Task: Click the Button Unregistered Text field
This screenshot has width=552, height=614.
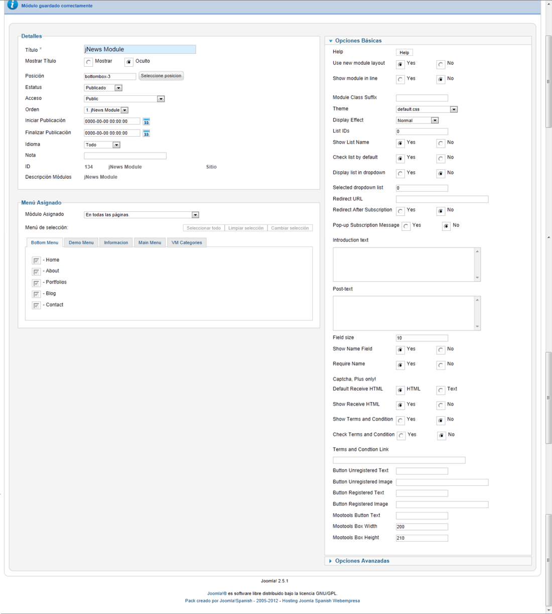Action: tap(422, 471)
